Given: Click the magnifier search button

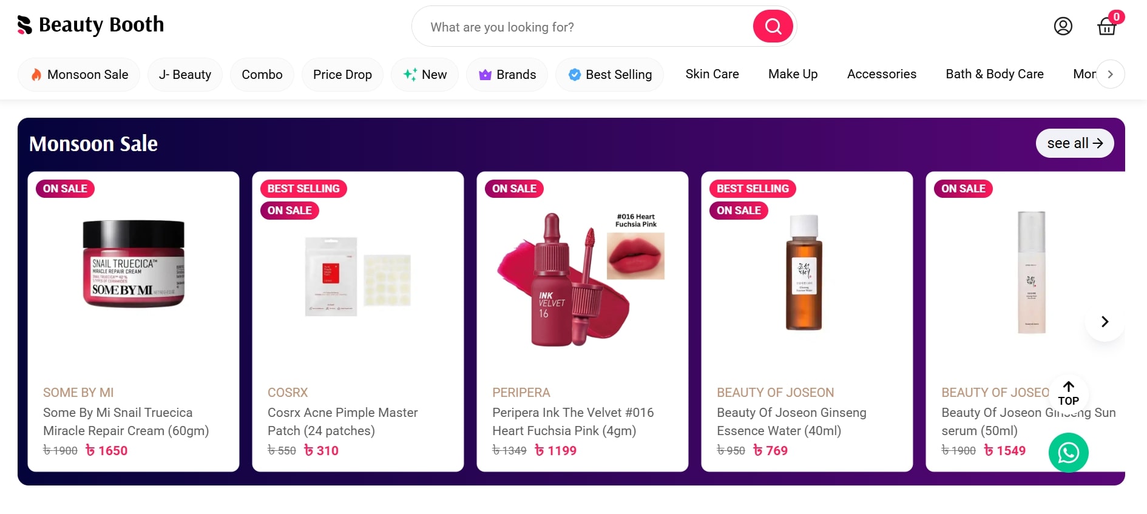Looking at the screenshot, I should (773, 27).
